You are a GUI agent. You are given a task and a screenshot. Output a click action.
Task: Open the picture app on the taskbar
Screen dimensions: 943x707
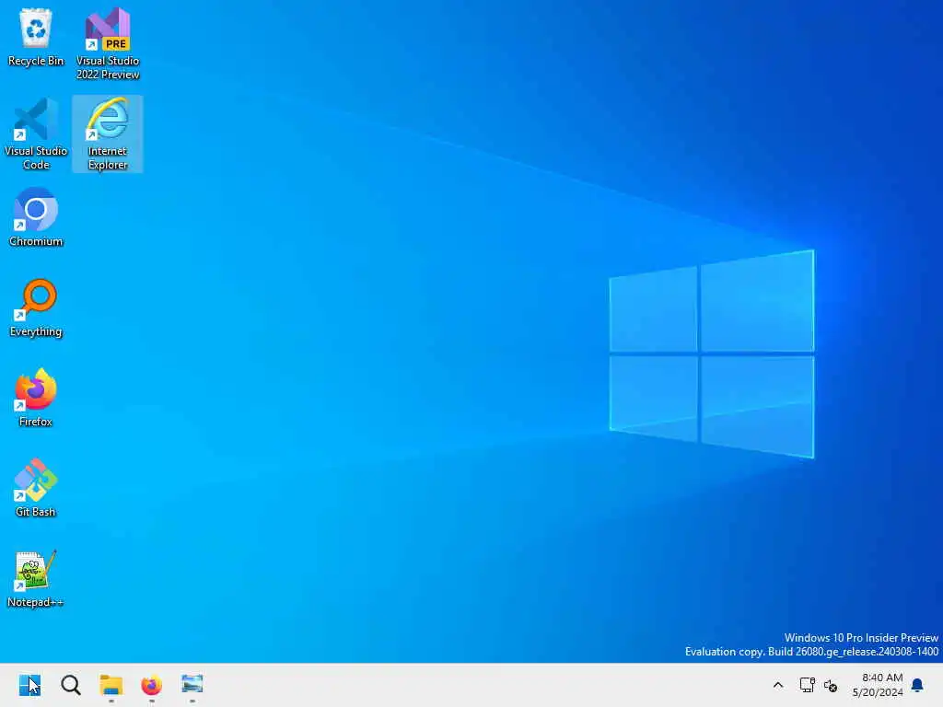pos(192,685)
